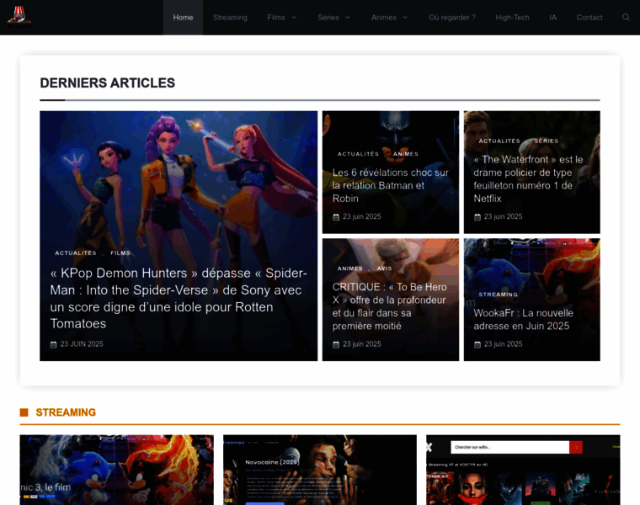Screen dimensions: 640x505
Task: Open the Animes menu link
Action: pyautogui.click(x=384, y=18)
